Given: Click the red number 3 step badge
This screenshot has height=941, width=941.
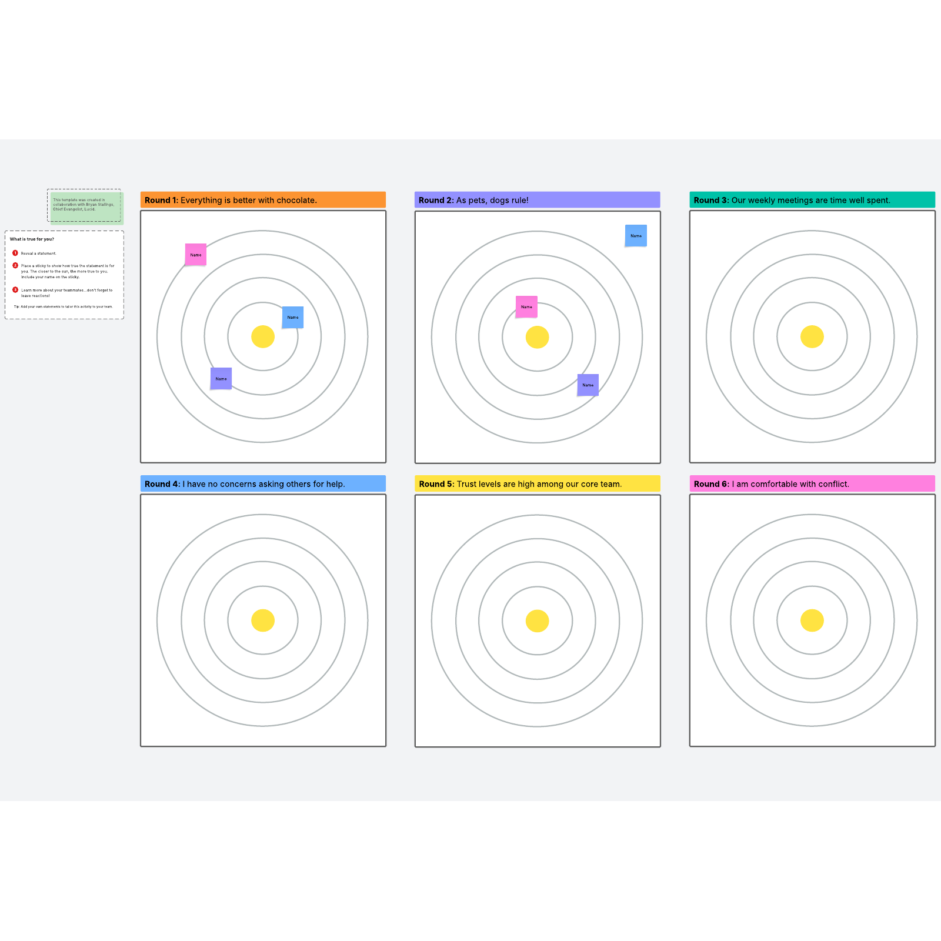Looking at the screenshot, I should pos(15,289).
